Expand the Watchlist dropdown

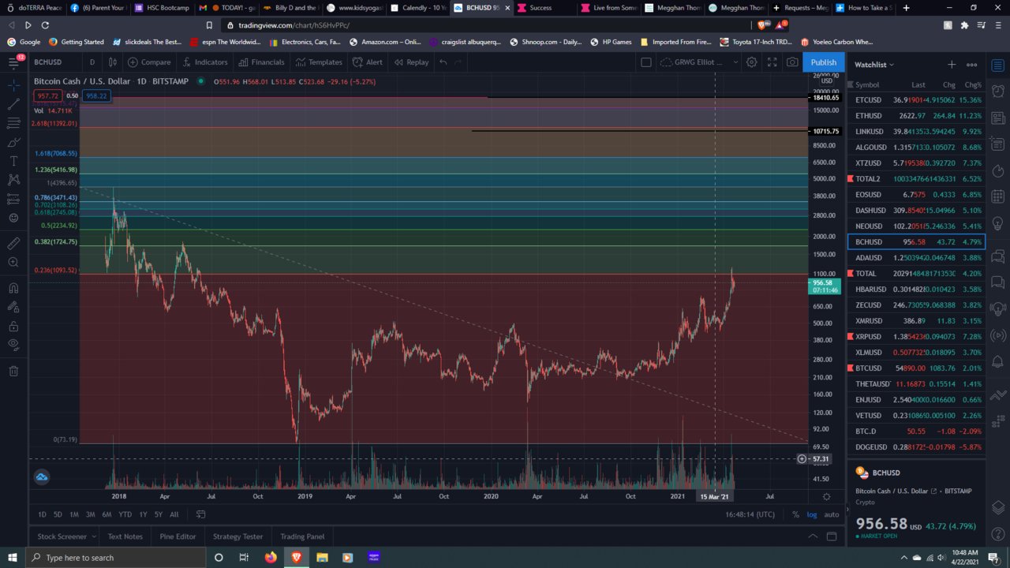[x=874, y=65]
